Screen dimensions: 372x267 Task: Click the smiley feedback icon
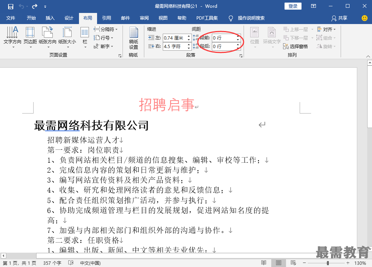click(365, 18)
